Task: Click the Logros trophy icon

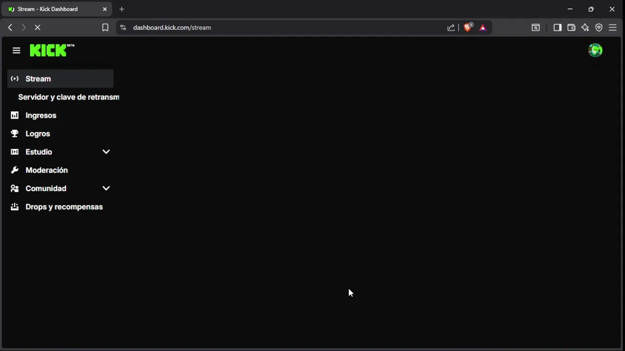Action: (15, 134)
